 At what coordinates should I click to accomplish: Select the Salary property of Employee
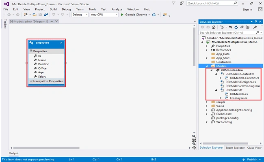click(x=42, y=77)
